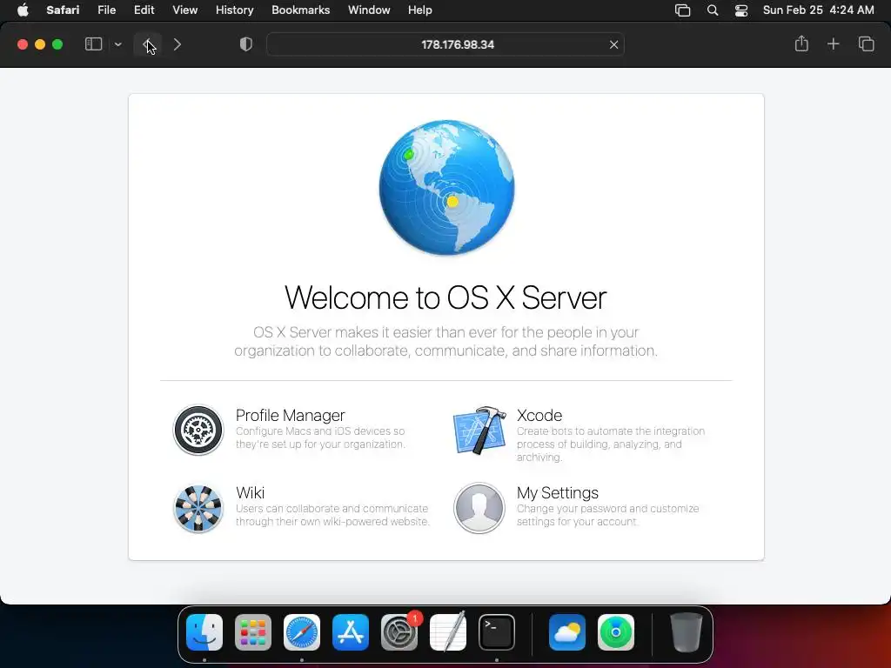Open the View menu
891x668 pixels.
point(184,10)
